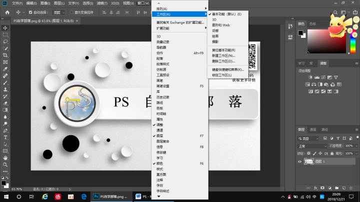Screen dimensions: 360x202
Task: Select the Frame tool
Action: point(5,62)
